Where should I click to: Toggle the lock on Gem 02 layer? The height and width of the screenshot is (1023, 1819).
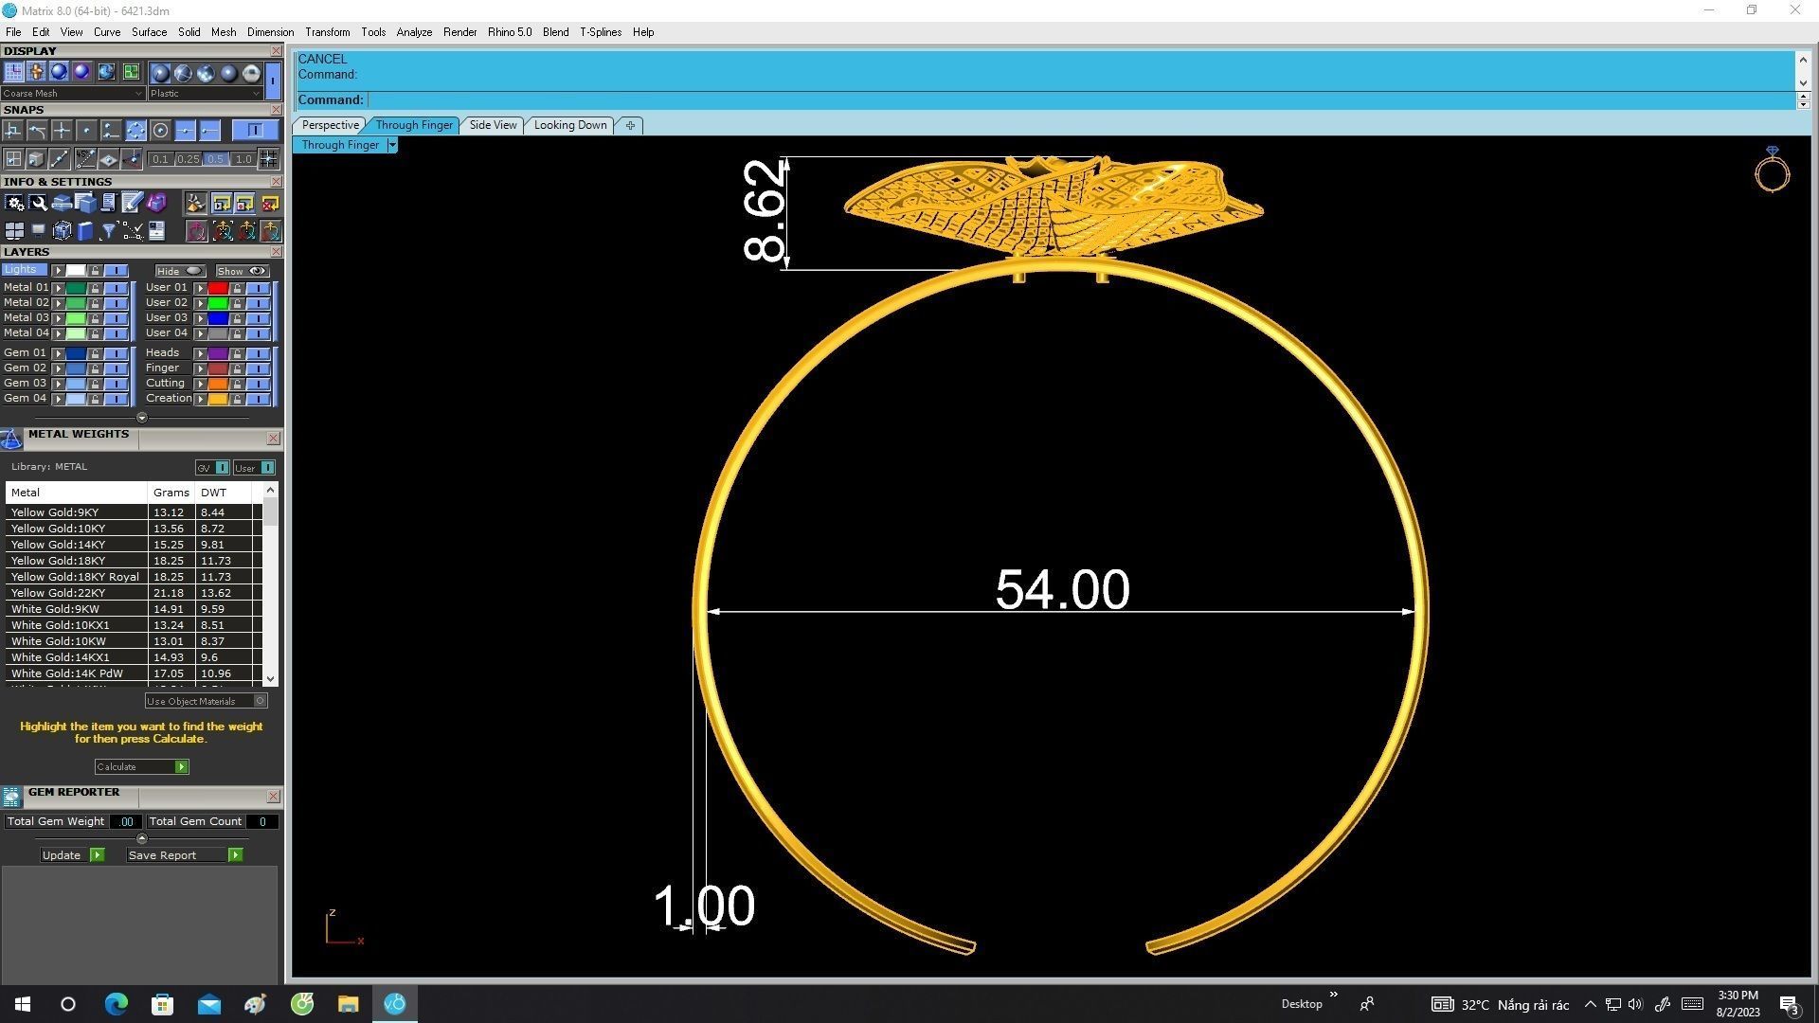point(95,368)
